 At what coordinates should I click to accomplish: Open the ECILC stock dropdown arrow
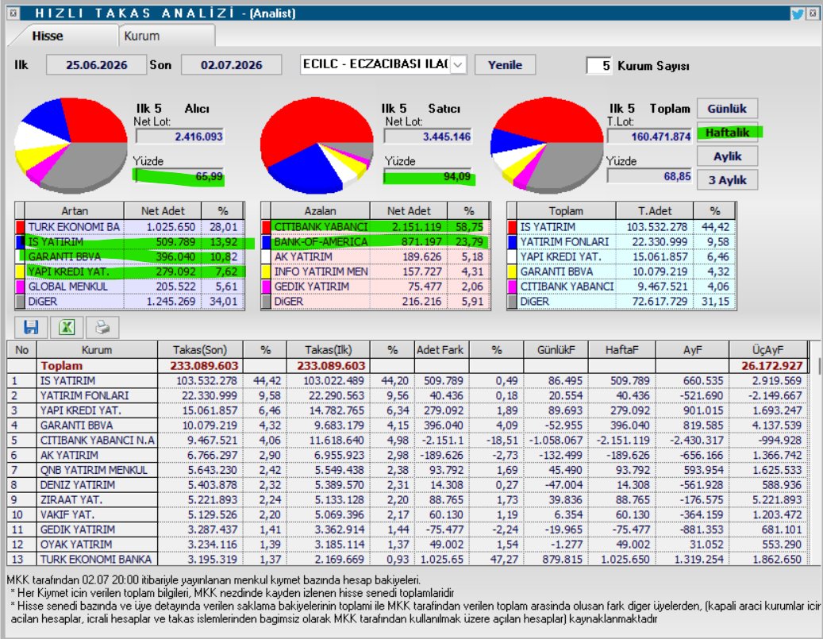tap(458, 64)
